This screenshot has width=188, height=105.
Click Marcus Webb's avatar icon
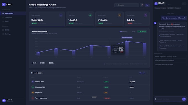33,87
